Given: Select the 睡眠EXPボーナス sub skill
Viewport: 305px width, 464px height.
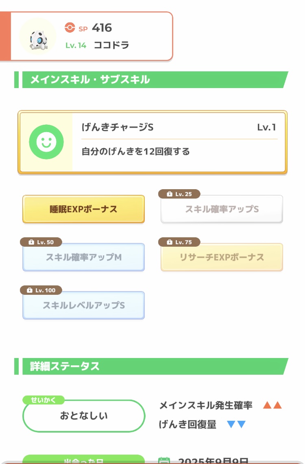Looking at the screenshot, I should (x=83, y=210).
